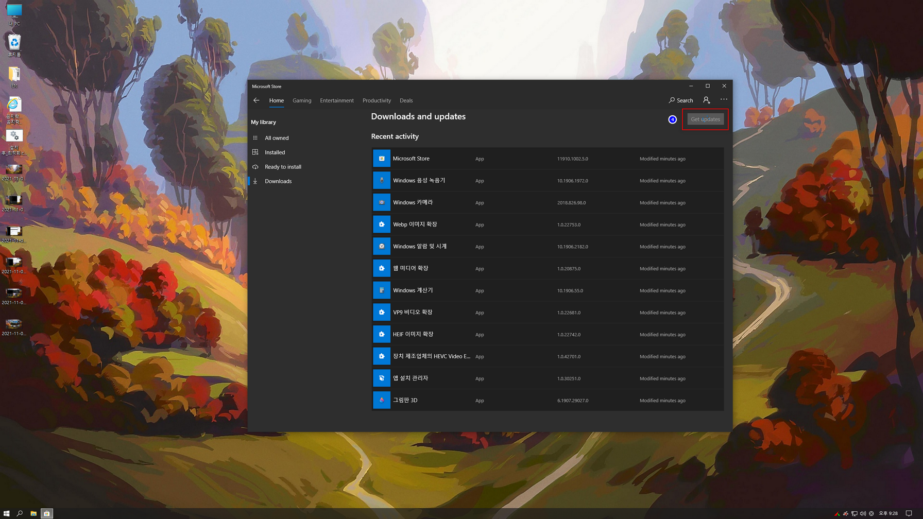This screenshot has width=923, height=519.
Task: Select the Productivity tab
Action: [377, 100]
